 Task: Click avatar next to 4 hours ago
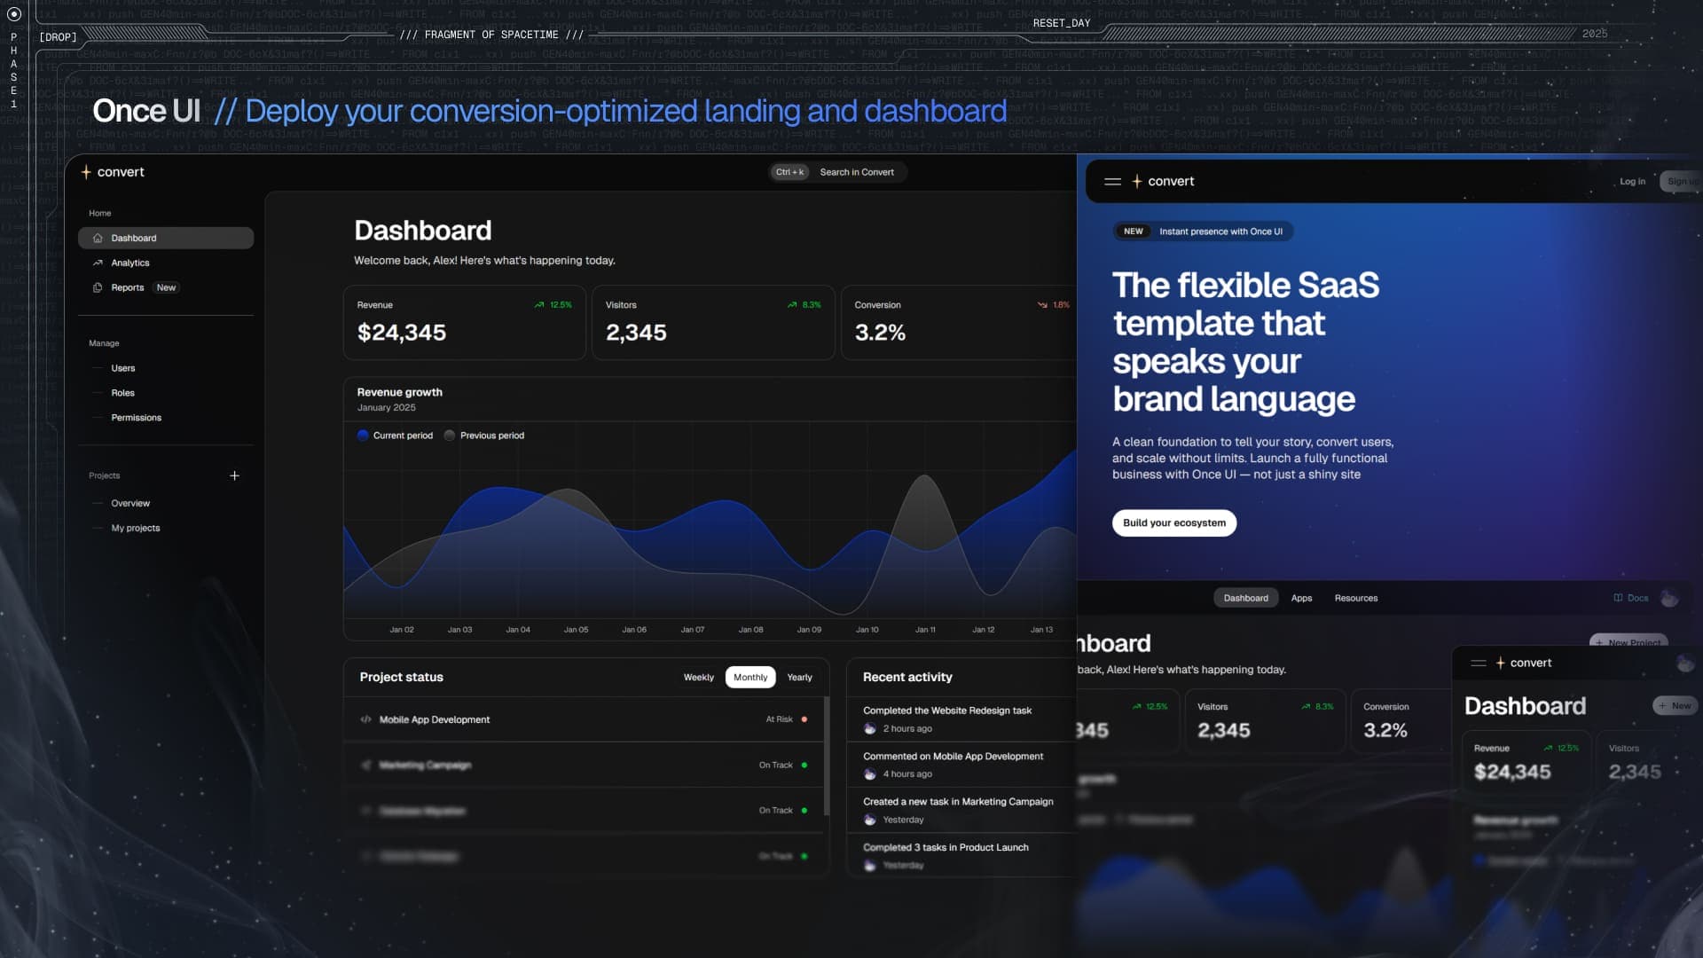click(x=870, y=773)
